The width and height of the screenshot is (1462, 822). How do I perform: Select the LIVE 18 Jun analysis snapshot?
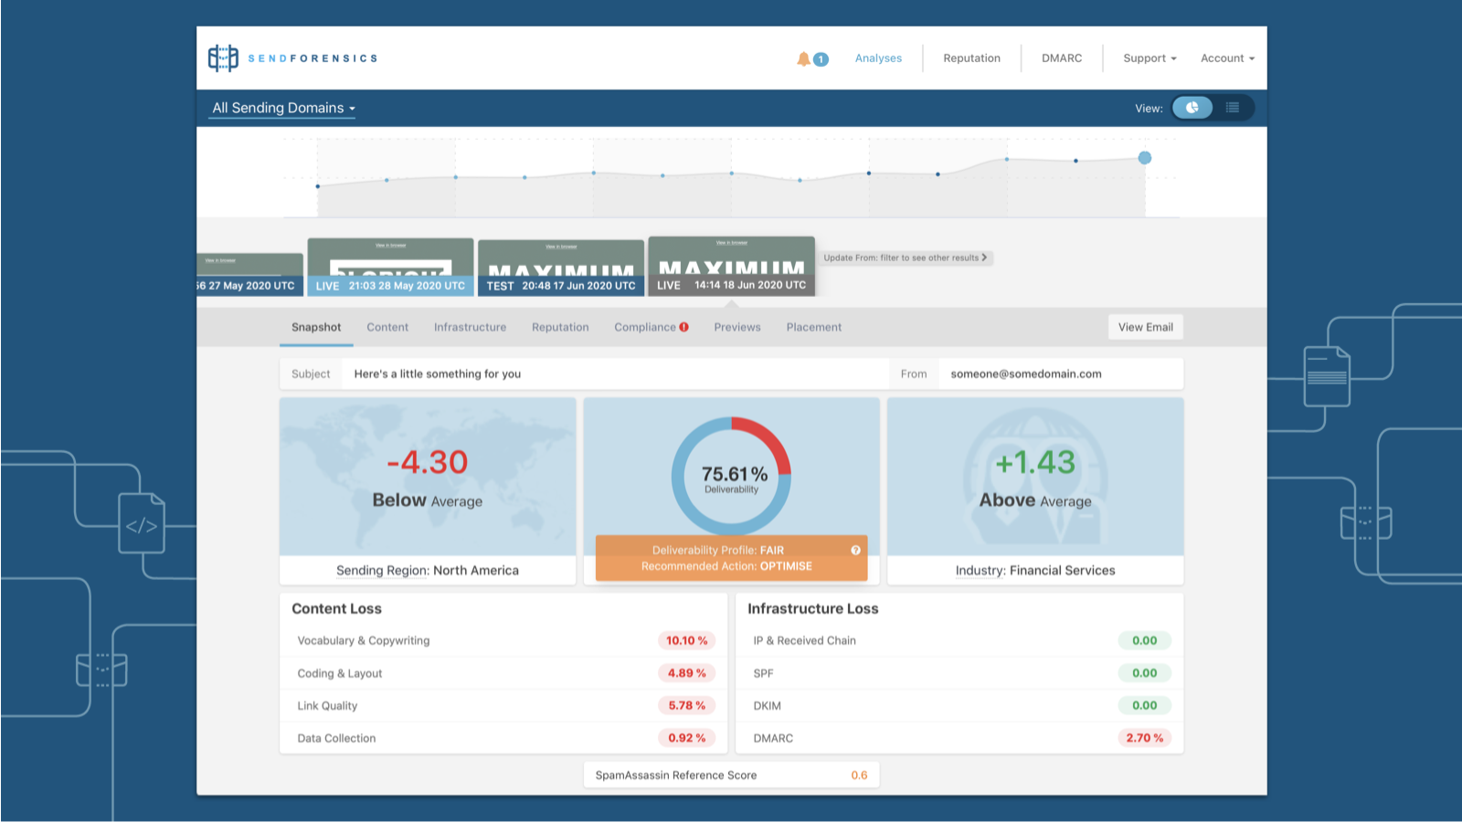[x=731, y=267]
